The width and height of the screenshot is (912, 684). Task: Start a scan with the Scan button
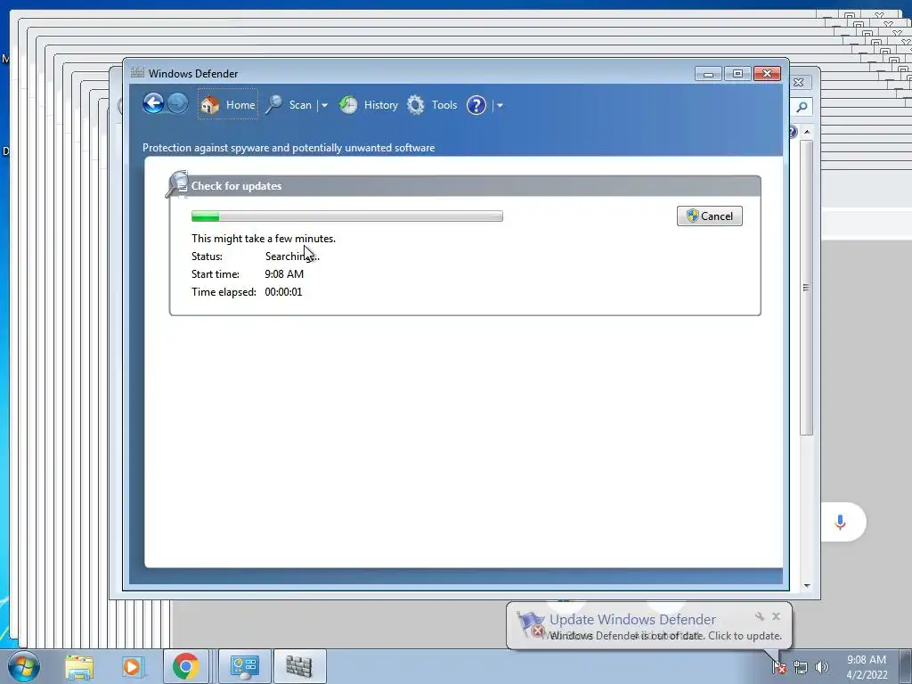click(289, 105)
